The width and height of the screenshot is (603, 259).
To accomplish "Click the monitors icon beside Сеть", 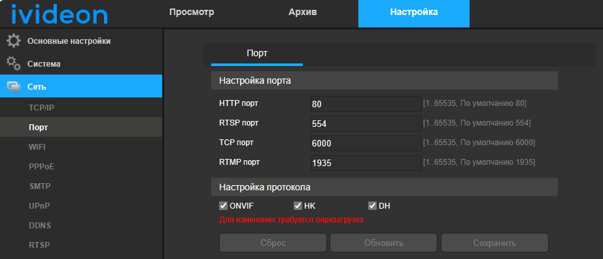I will (14, 86).
